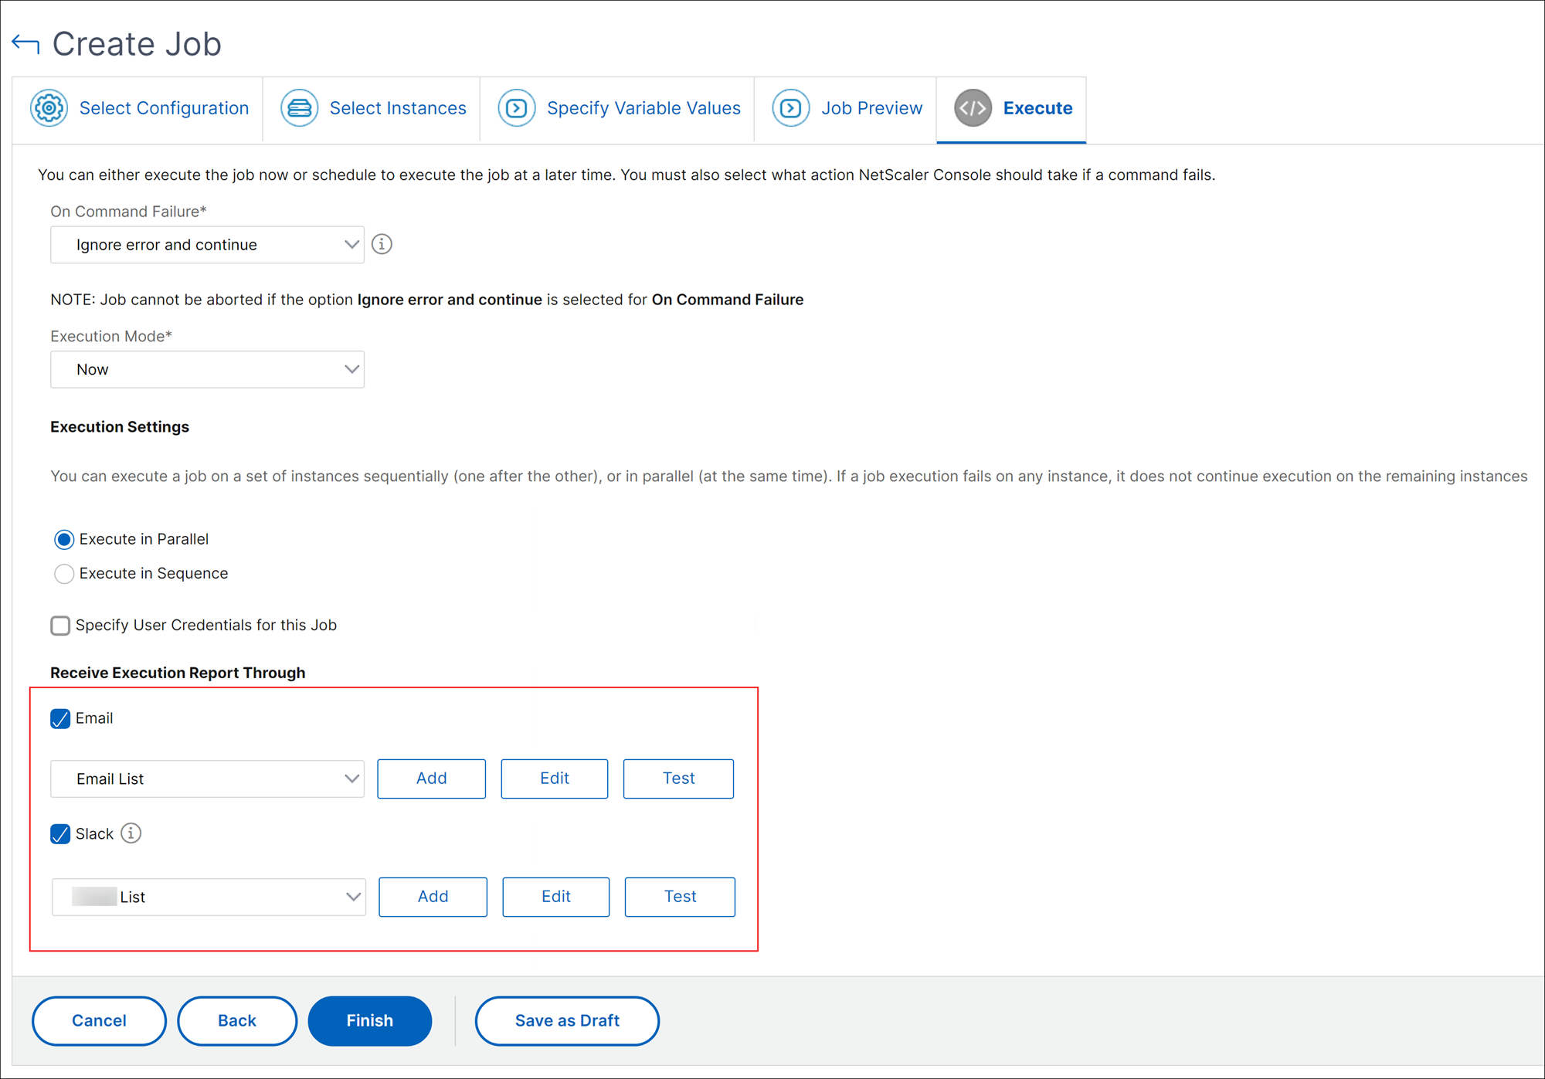Expand the Slack List dropdown
The image size is (1545, 1079).
[x=209, y=897]
